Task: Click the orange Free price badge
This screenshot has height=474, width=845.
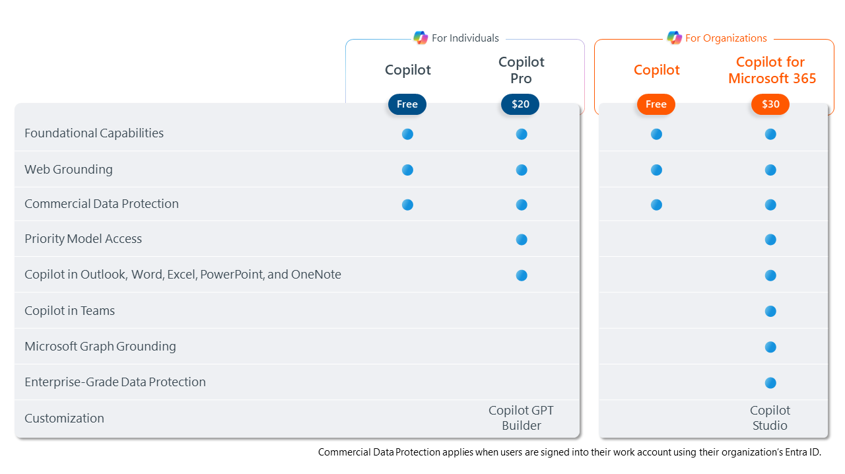Action: [656, 104]
